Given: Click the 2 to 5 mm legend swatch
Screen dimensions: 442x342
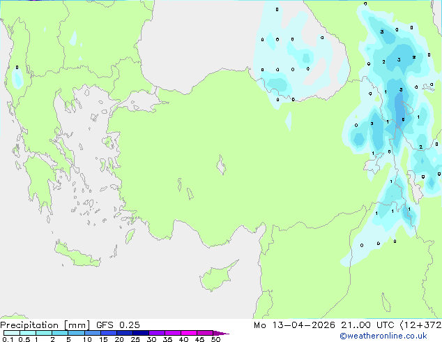Looking at the screenshot, I should tap(60, 333).
